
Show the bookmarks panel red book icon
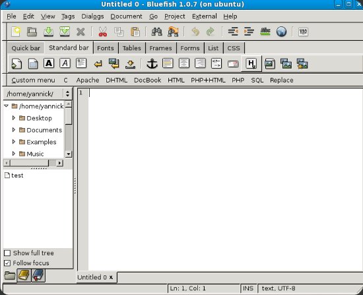(38, 276)
